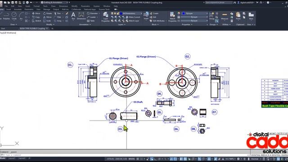Toggle the MODEL space button in status bar
The image size is (288, 162).
[131, 159]
